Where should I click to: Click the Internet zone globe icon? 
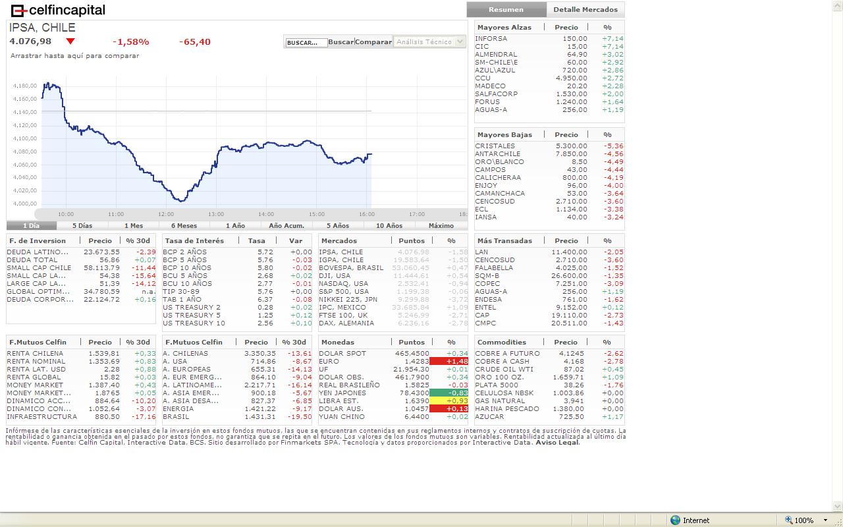click(x=675, y=520)
